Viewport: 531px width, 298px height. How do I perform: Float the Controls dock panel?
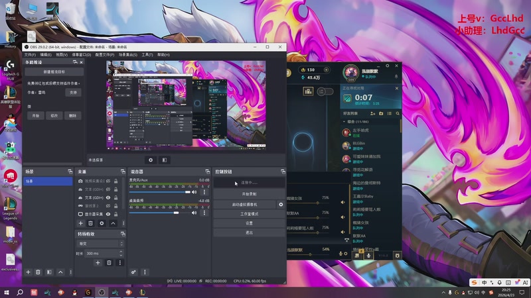(x=283, y=172)
